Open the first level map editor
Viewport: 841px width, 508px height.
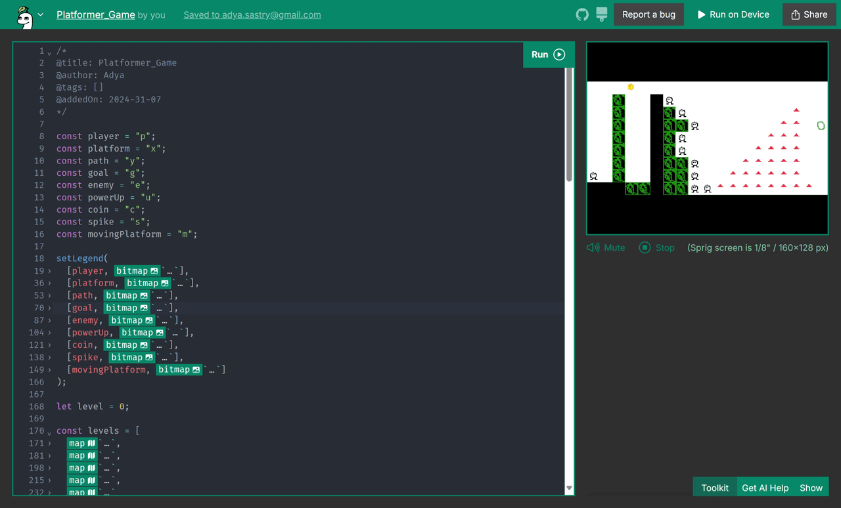[82, 443]
